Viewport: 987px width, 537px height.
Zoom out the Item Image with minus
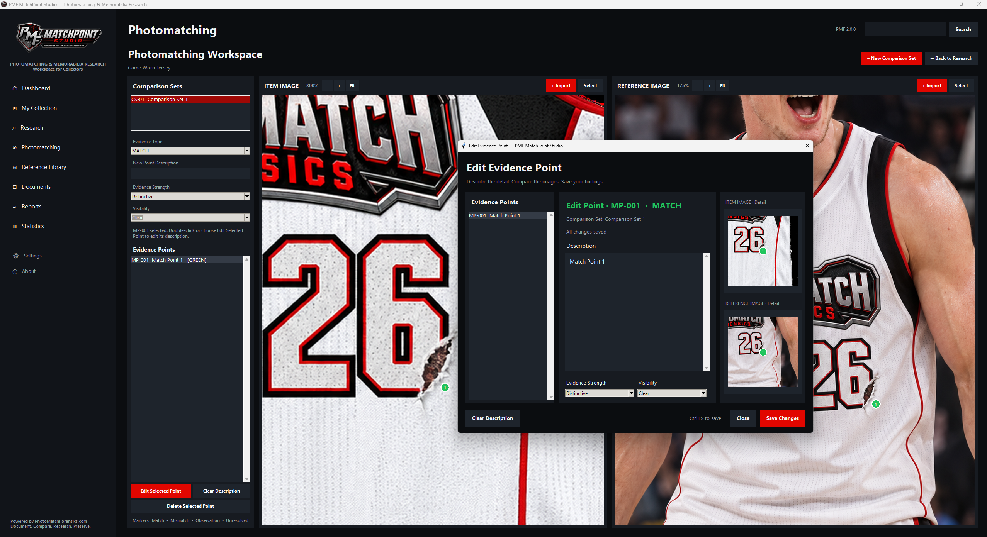click(327, 86)
